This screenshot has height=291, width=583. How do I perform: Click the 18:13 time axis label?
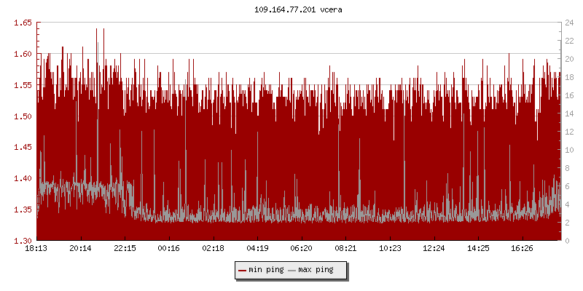[x=36, y=249]
